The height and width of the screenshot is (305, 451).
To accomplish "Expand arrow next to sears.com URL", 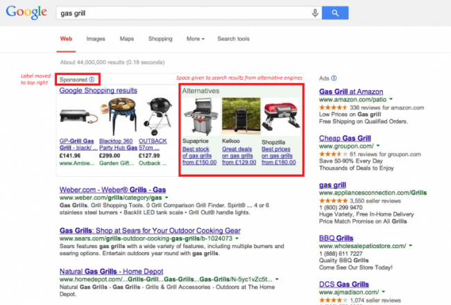I will [237, 238].
